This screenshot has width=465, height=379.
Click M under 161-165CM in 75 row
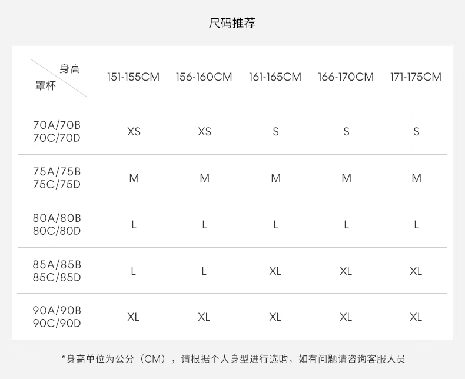(275, 178)
